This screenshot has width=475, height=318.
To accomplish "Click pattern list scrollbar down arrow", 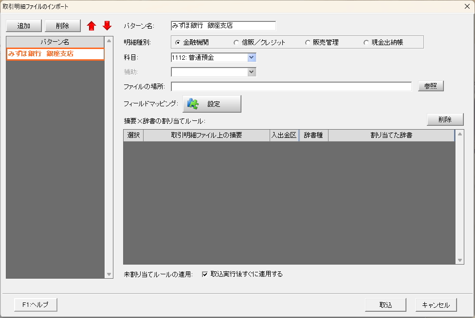I will tap(109, 274).
